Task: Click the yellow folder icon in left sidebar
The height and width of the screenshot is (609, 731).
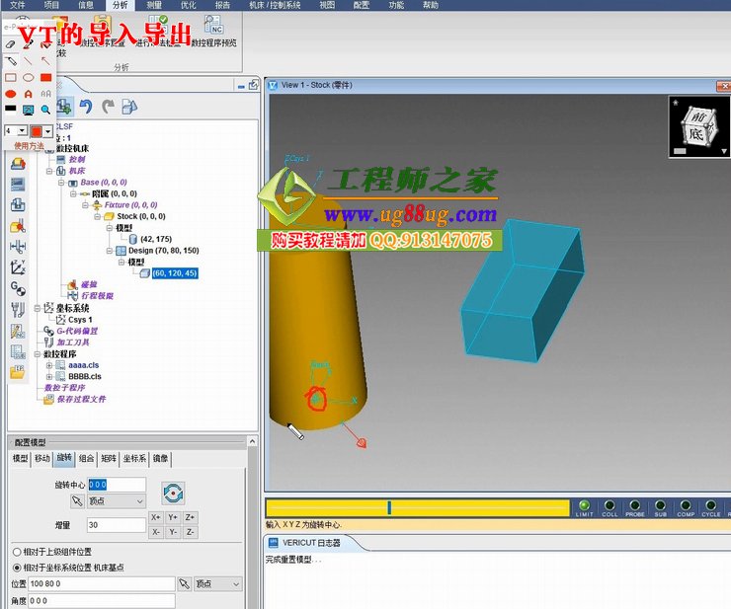Action: [17, 372]
